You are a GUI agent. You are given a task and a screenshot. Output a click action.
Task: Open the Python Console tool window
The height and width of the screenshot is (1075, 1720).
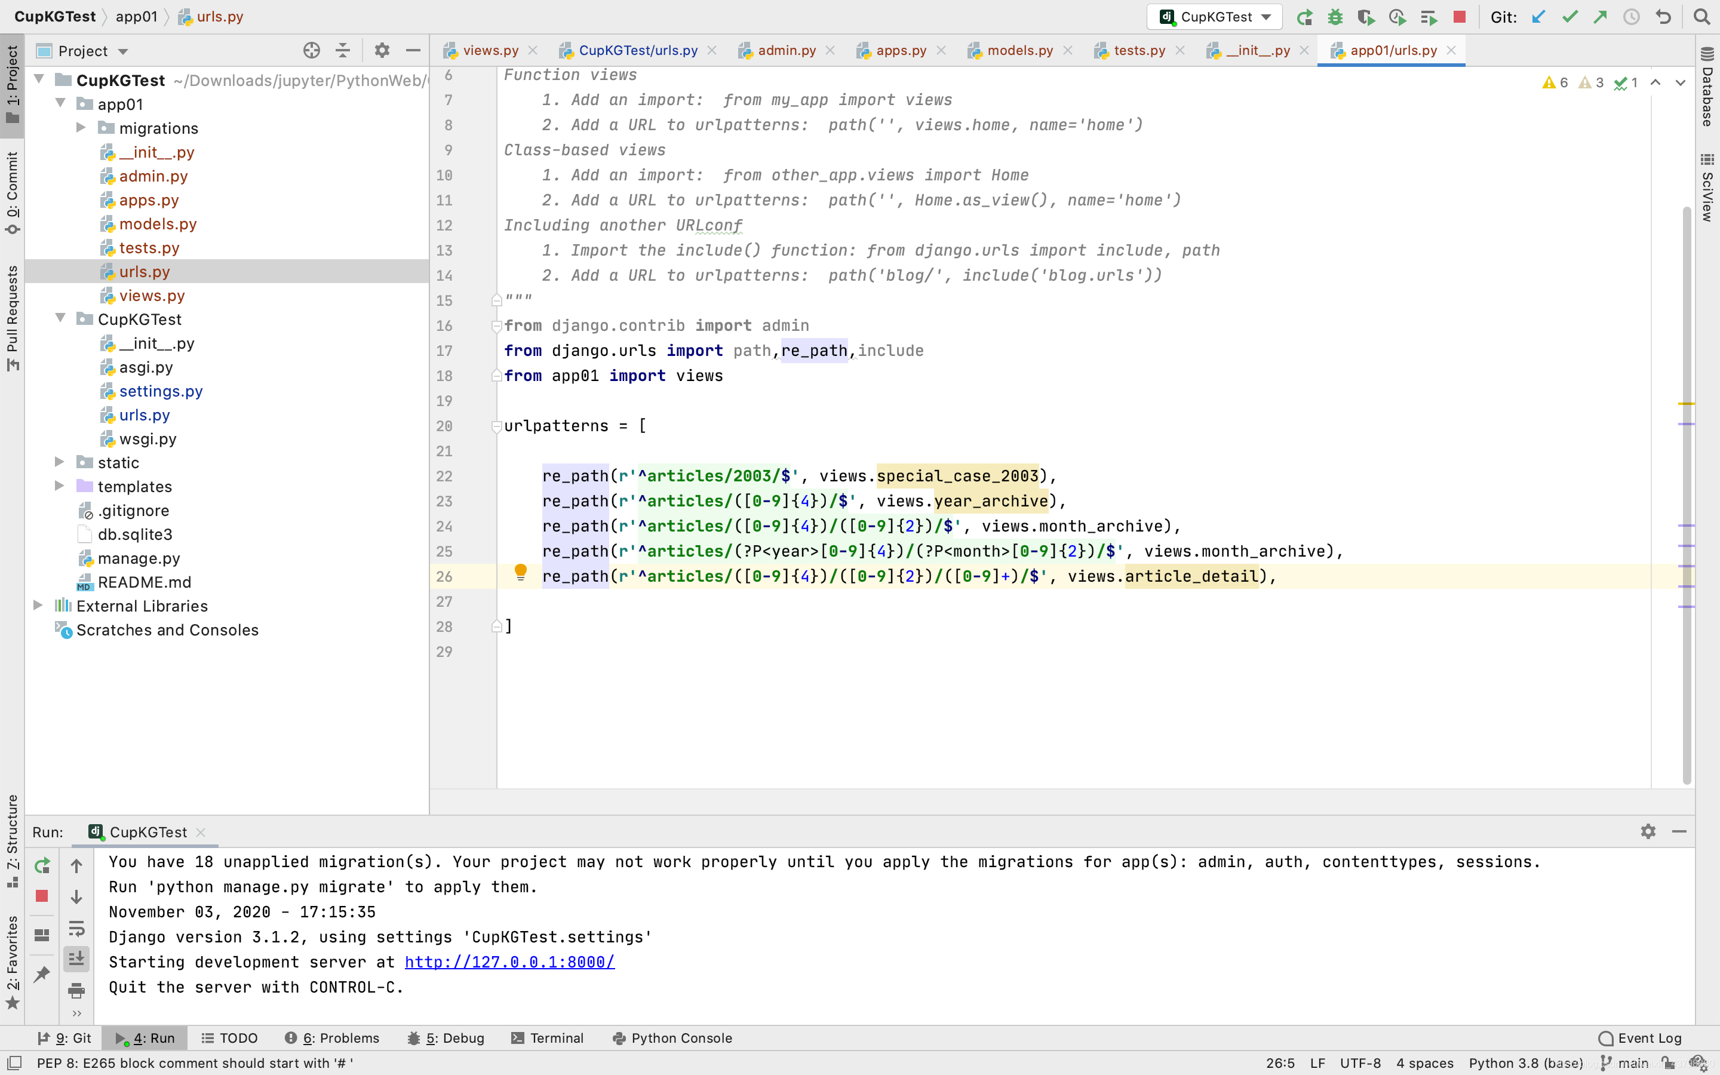[x=672, y=1038]
